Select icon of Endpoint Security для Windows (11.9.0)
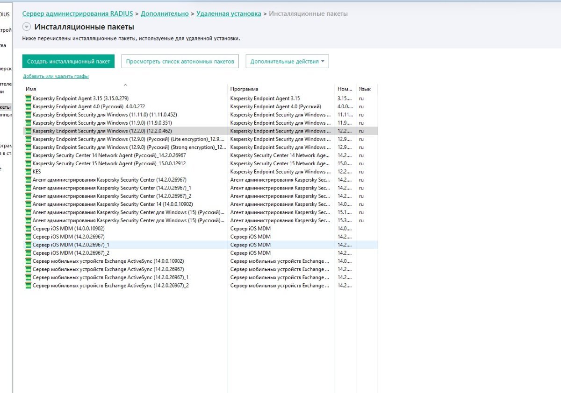Image resolution: width=561 pixels, height=393 pixels. tap(29, 123)
